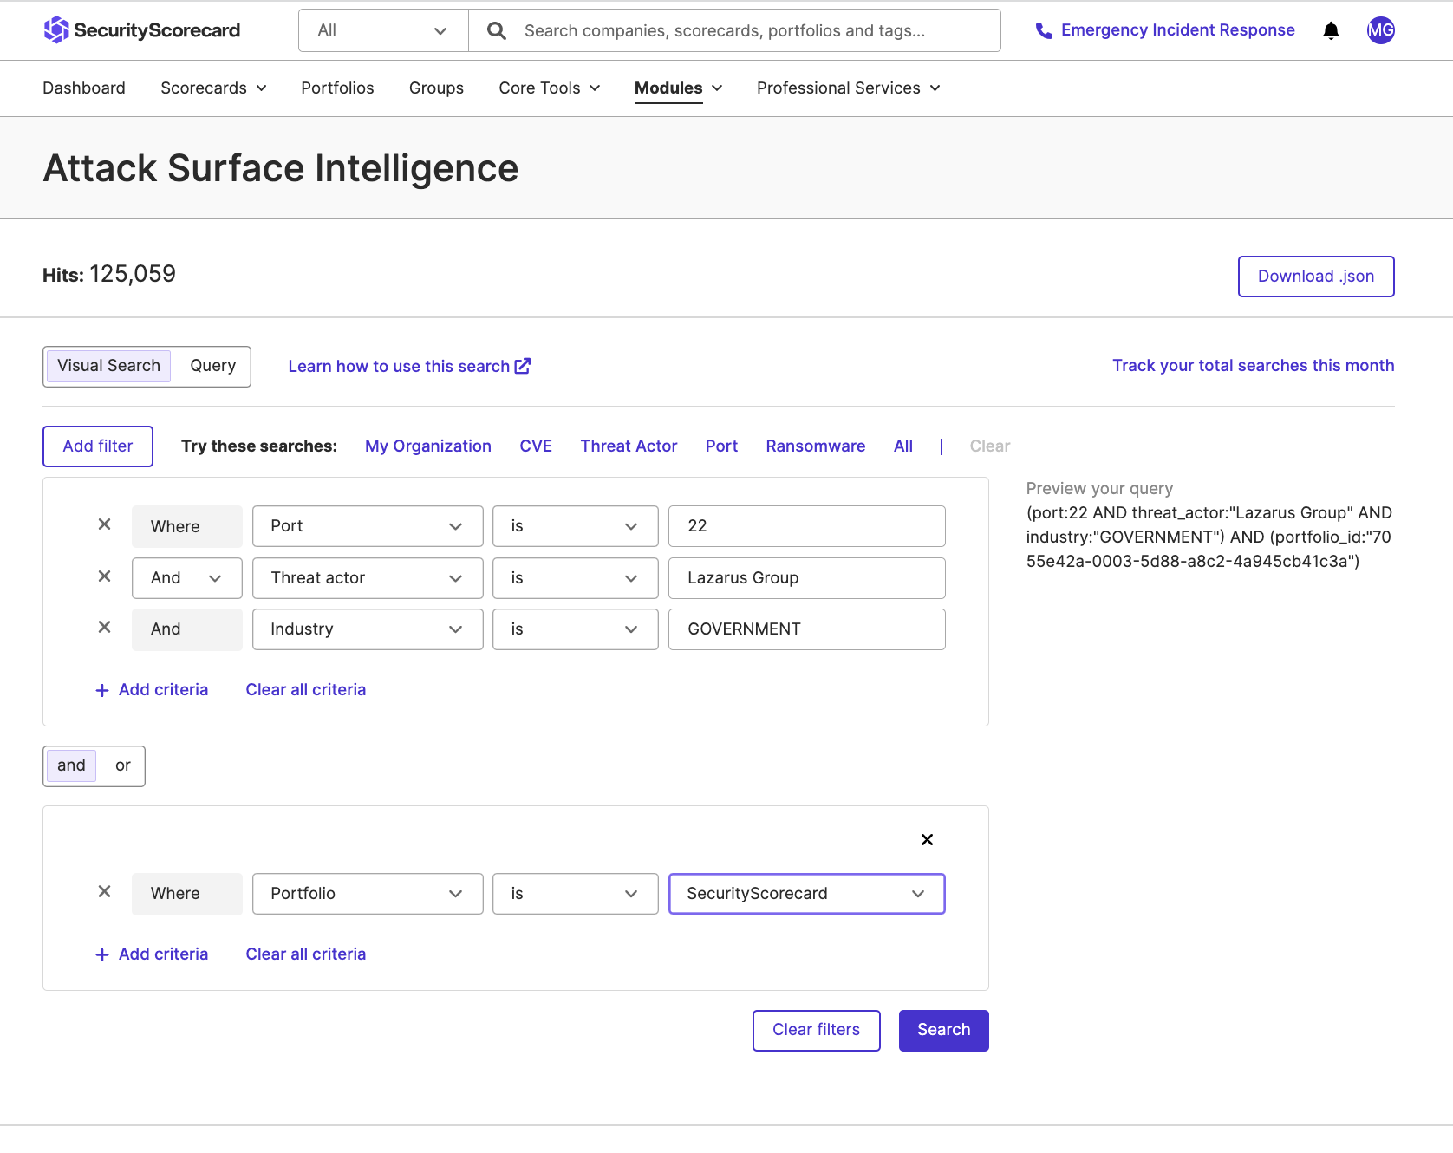The height and width of the screenshot is (1153, 1453).
Task: Click Download .json button
Action: 1316,277
